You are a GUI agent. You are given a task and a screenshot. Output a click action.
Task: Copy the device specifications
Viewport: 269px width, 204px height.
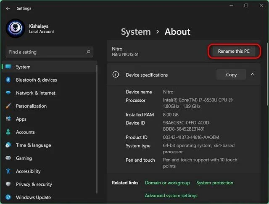point(231,75)
